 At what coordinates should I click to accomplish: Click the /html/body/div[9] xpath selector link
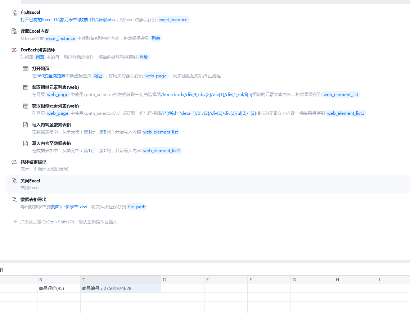[207, 95]
